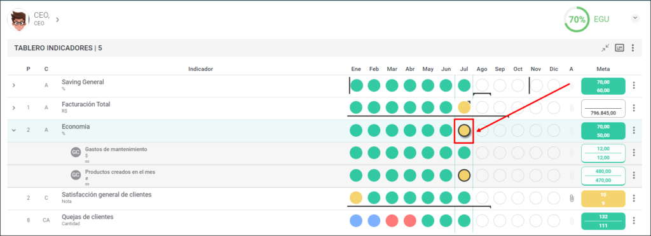Select blue Feb circle for Quejas de clientes

click(x=374, y=220)
